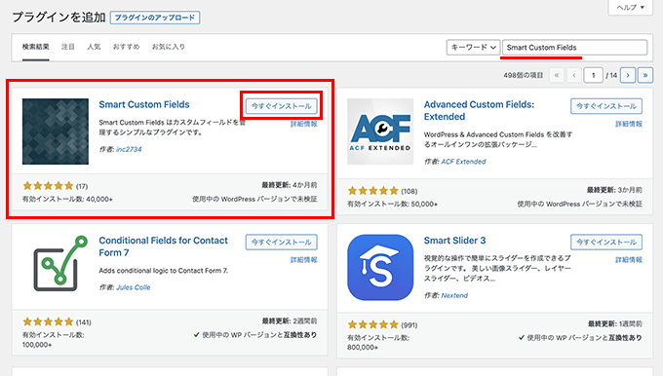Click the 498個の項目 results count text
The width and height of the screenshot is (663, 376).
[x=523, y=75]
